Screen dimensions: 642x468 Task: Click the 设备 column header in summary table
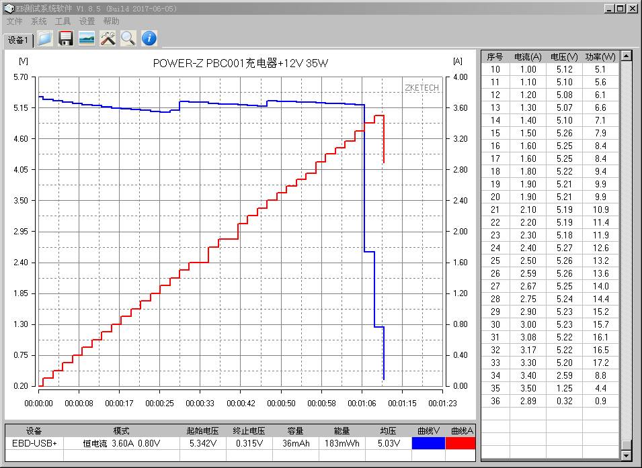tap(34, 431)
